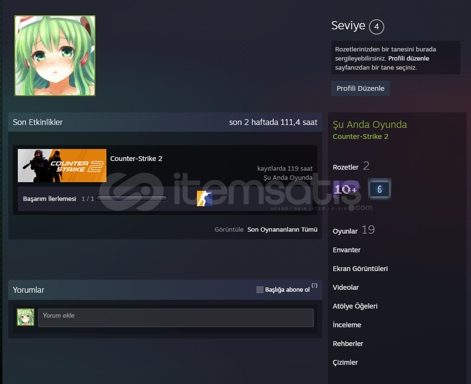
Task: Click the games count 19
Action: [368, 230]
